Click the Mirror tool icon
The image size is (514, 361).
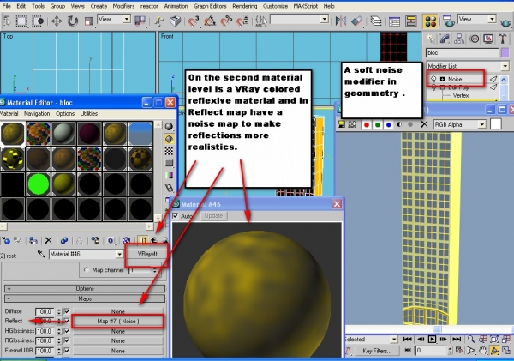[x=341, y=21]
